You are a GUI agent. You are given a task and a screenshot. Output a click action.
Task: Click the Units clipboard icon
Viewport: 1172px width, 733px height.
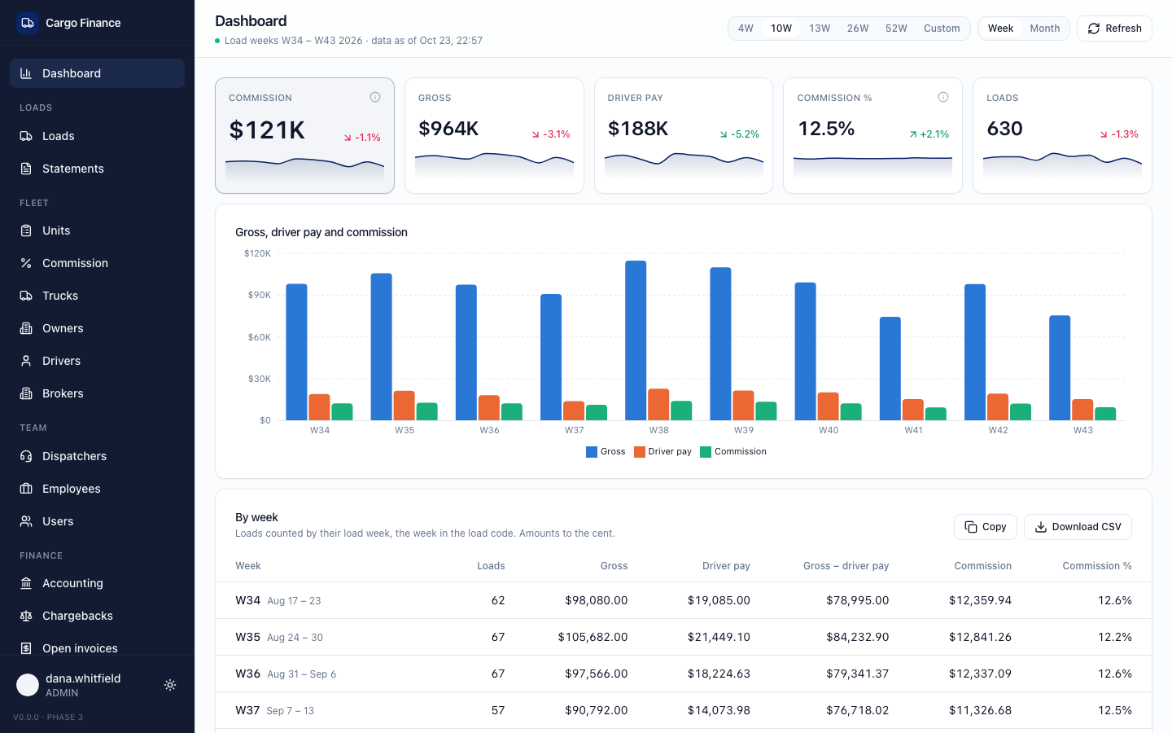[x=26, y=230]
